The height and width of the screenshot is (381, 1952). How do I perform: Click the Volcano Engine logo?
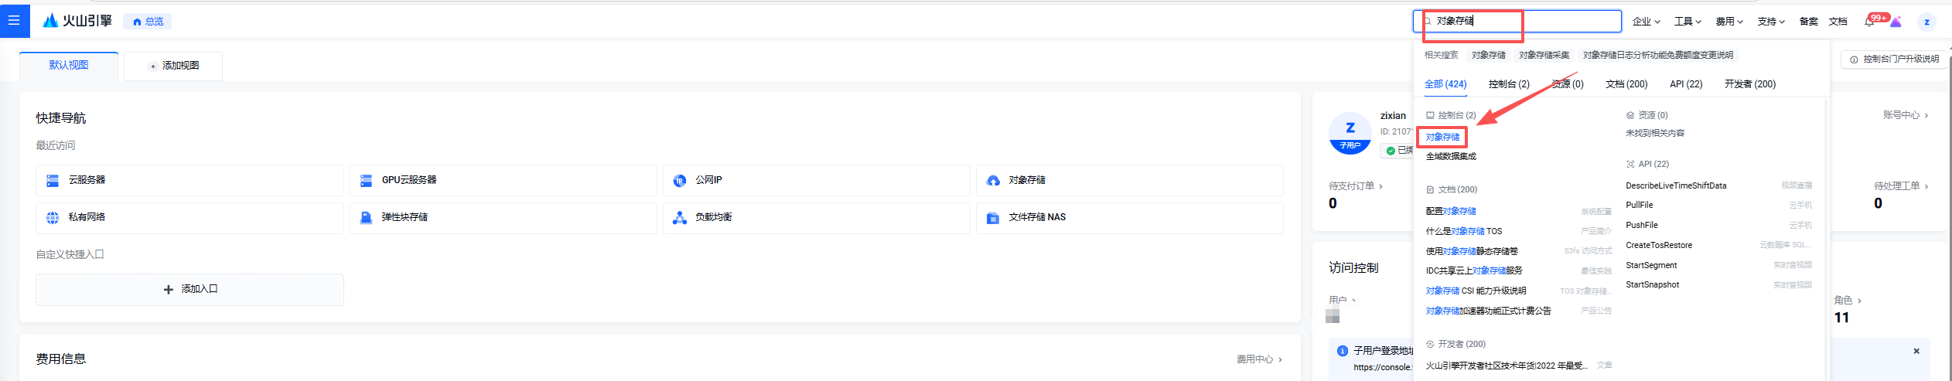[77, 21]
